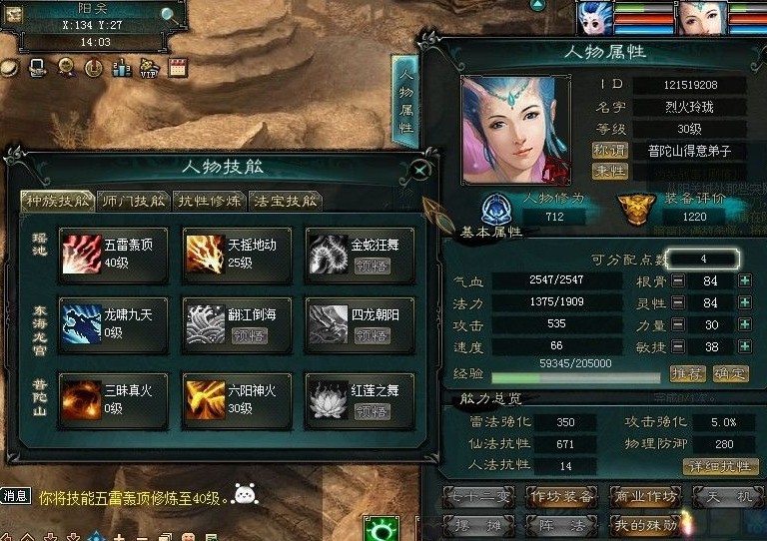
Task: Select the 天摇地动 skill icon
Action: point(205,254)
